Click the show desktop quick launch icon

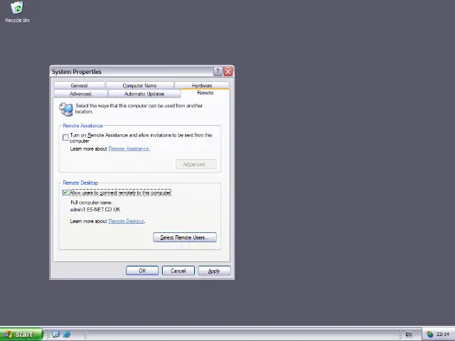click(56, 335)
